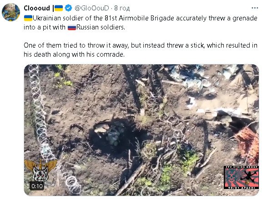Image resolution: width=262 pixels, height=199 pixels.
Task: Click the second paragraph starting with One of them
Action: tap(141, 50)
